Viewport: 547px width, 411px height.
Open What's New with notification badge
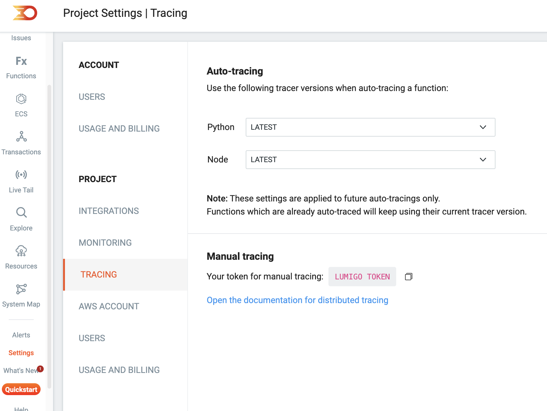(21, 370)
